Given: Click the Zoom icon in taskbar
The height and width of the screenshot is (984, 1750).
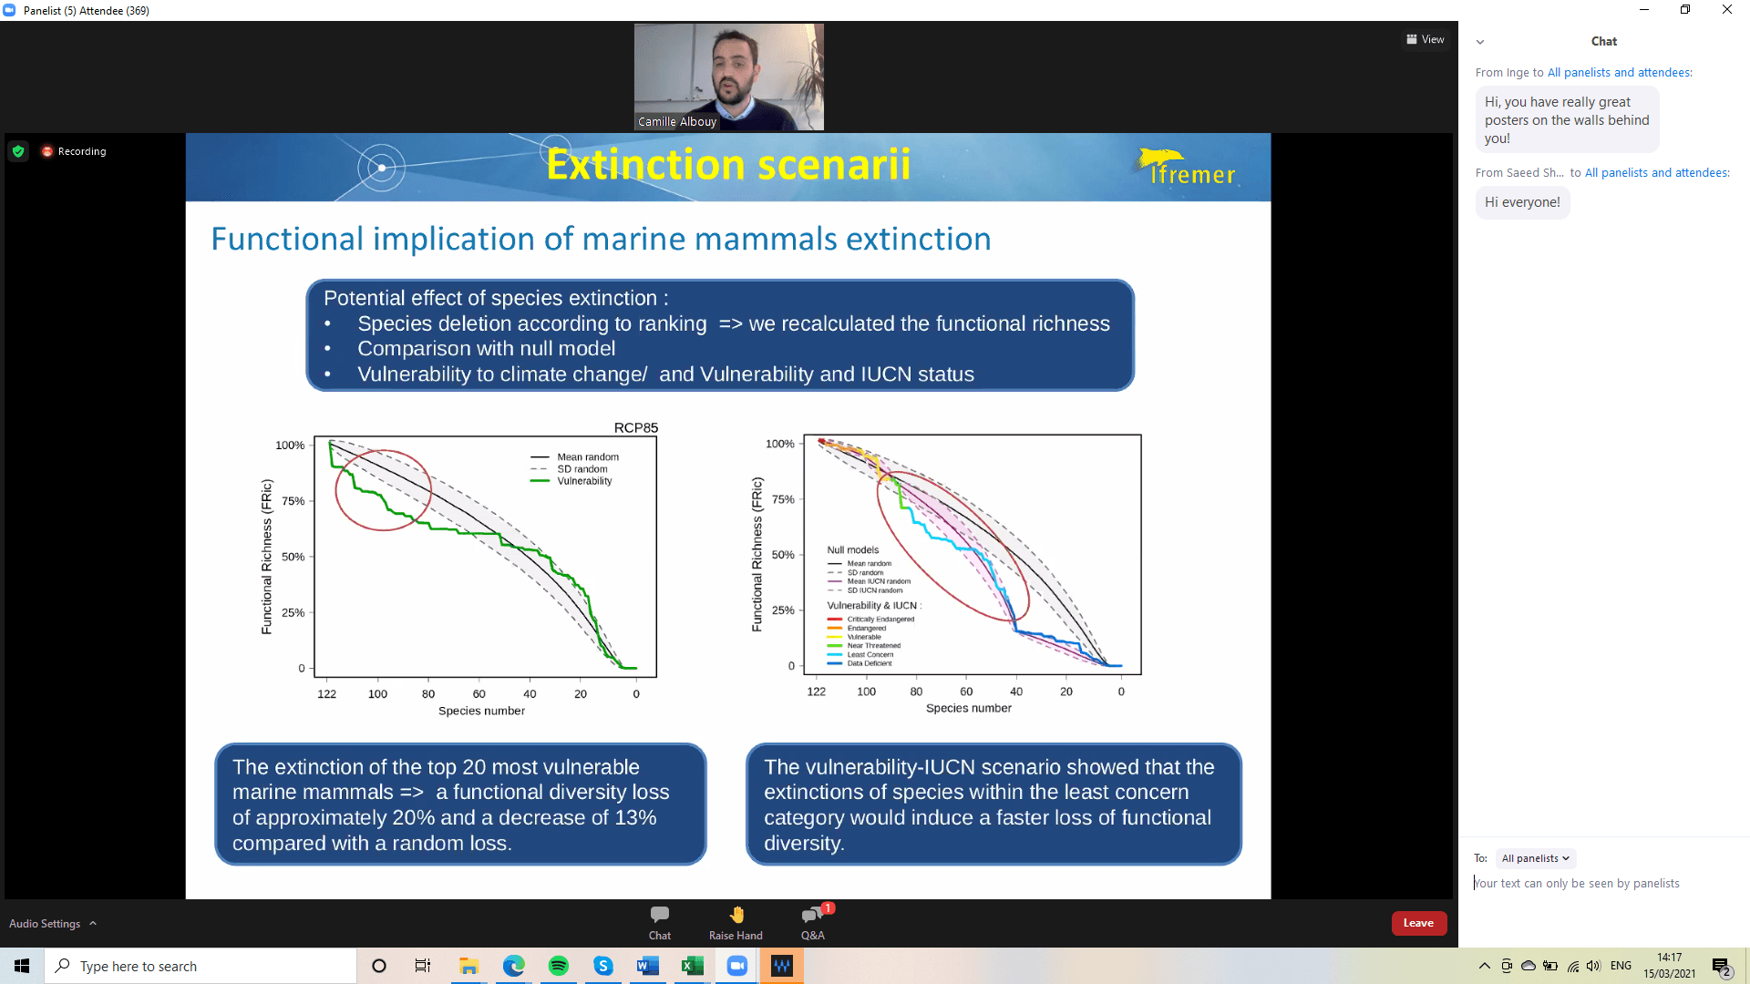Looking at the screenshot, I should [737, 966].
